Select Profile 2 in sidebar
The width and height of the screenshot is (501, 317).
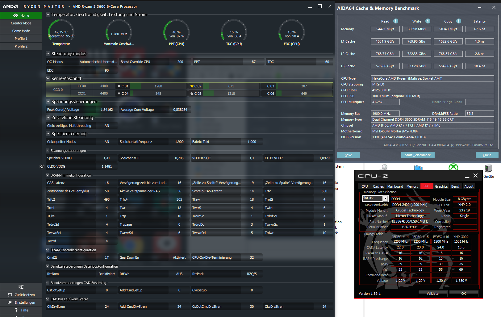tap(21, 46)
